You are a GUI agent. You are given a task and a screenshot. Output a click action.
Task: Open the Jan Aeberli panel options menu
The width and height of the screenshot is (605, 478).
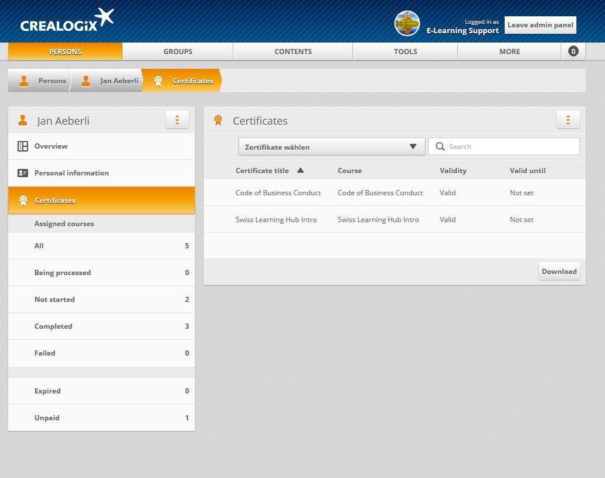pyautogui.click(x=177, y=120)
